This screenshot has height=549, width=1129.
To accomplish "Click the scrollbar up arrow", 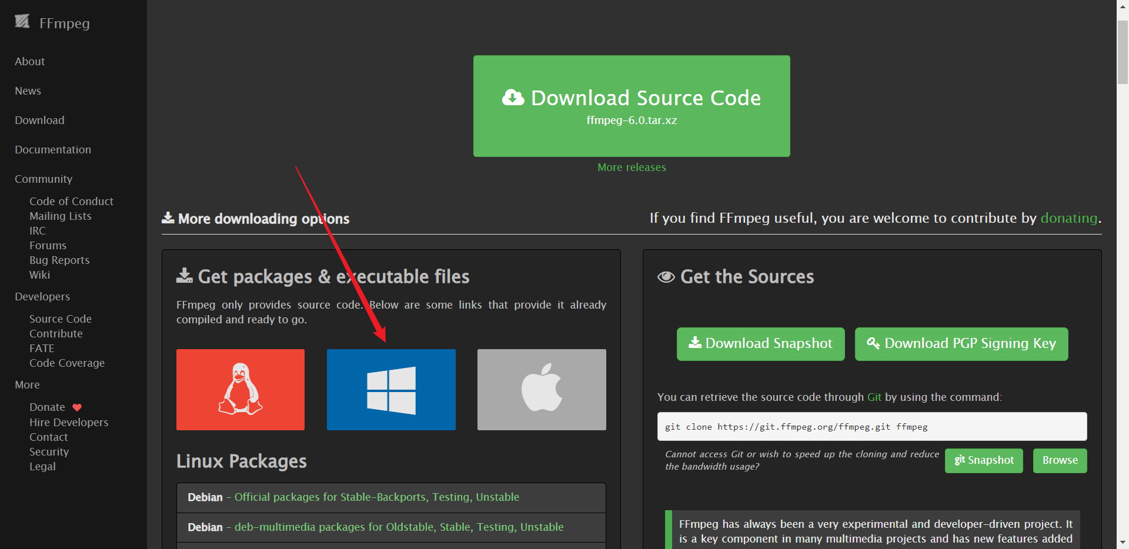I will [x=1123, y=6].
